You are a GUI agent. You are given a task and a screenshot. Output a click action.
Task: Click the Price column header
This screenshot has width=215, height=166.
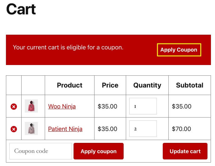click(x=110, y=85)
